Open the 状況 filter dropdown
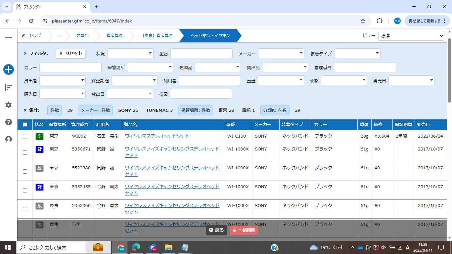 pyautogui.click(x=130, y=53)
